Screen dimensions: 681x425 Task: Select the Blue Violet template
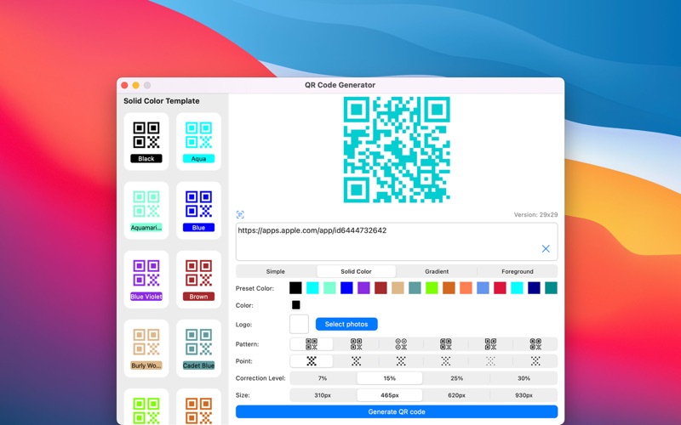click(146, 280)
